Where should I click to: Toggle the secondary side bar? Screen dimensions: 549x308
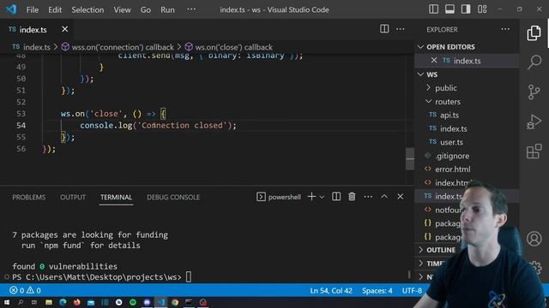(466, 9)
